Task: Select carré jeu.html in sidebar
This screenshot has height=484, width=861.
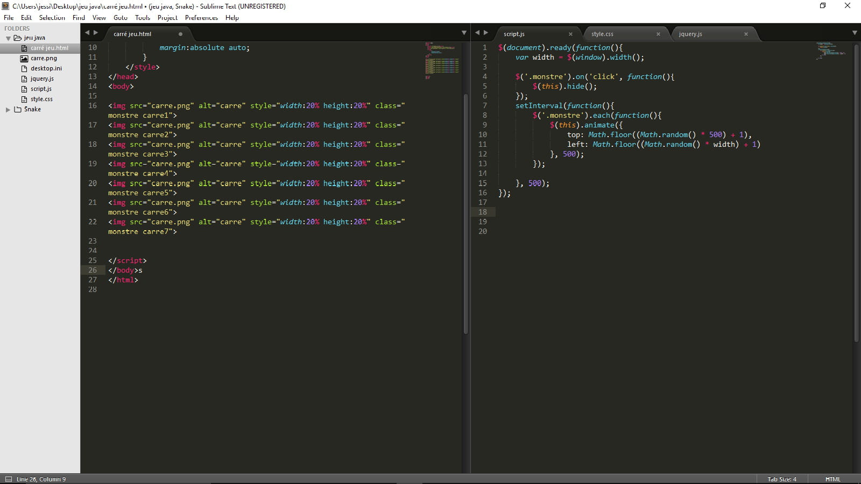Action: (x=50, y=48)
